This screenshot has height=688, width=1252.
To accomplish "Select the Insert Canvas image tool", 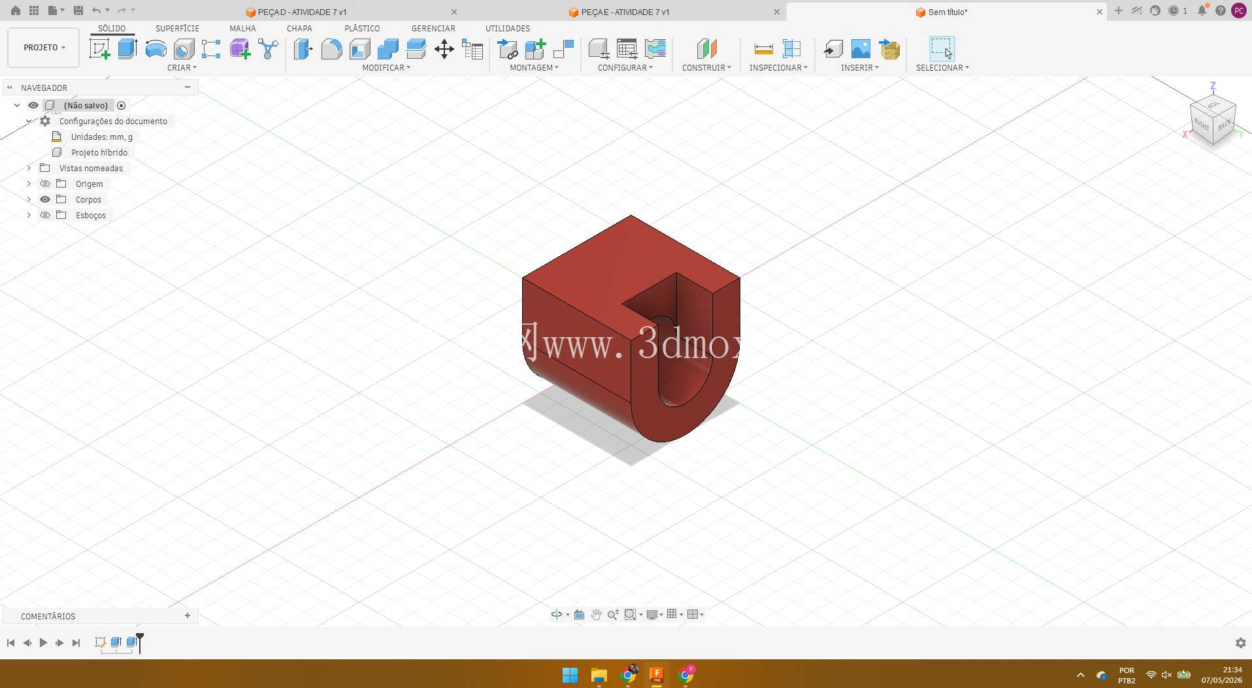I will (861, 49).
